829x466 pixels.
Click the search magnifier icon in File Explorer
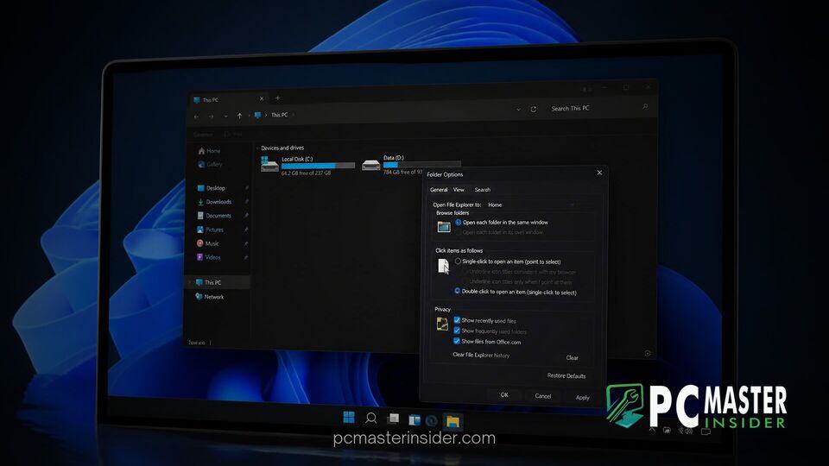point(645,107)
